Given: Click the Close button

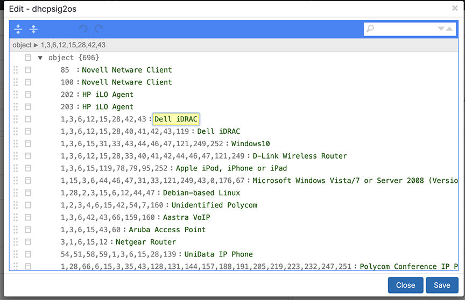Looking at the screenshot, I should click(x=405, y=285).
